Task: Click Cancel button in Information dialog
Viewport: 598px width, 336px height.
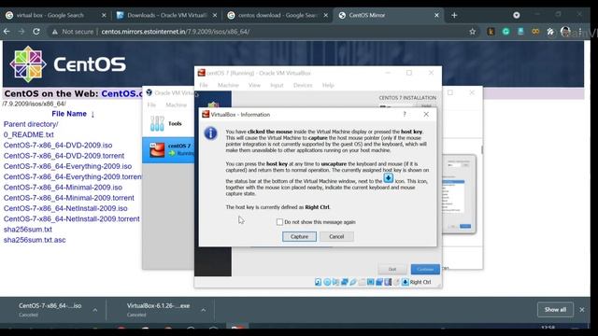Action: (336, 236)
